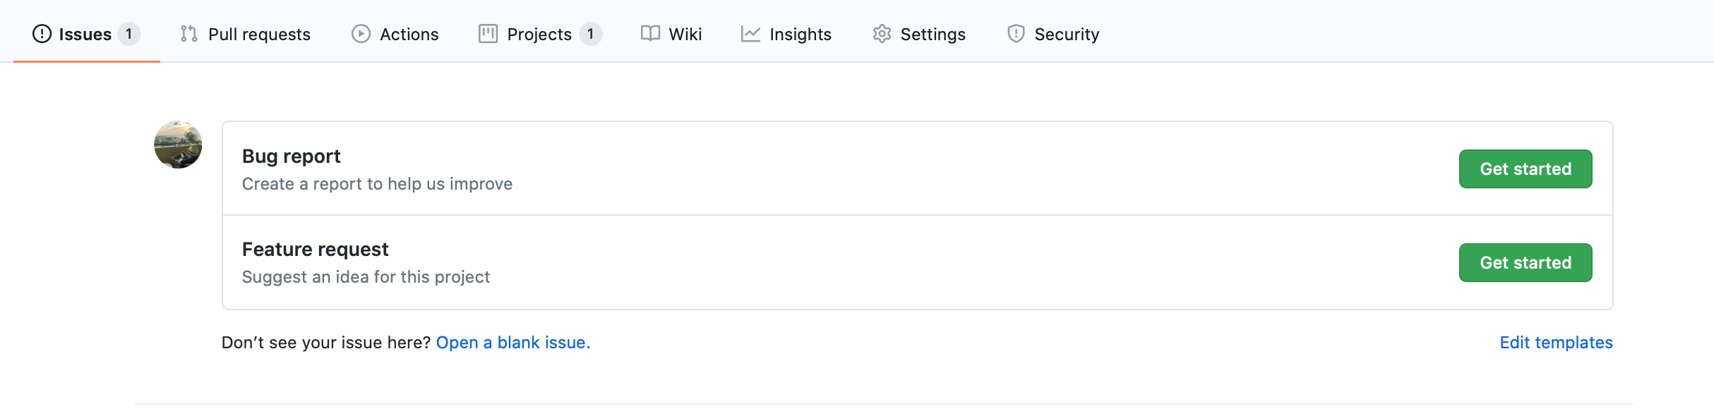This screenshot has width=1714, height=416.
Task: Click the Issues exclamation circle icon
Action: (x=42, y=34)
